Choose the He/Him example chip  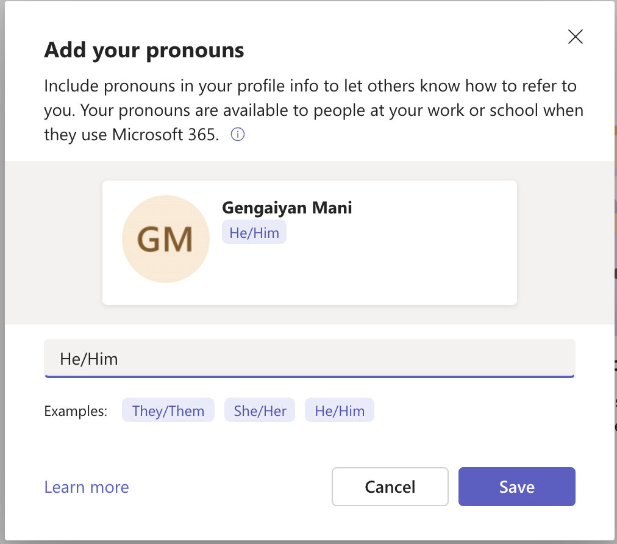(340, 410)
